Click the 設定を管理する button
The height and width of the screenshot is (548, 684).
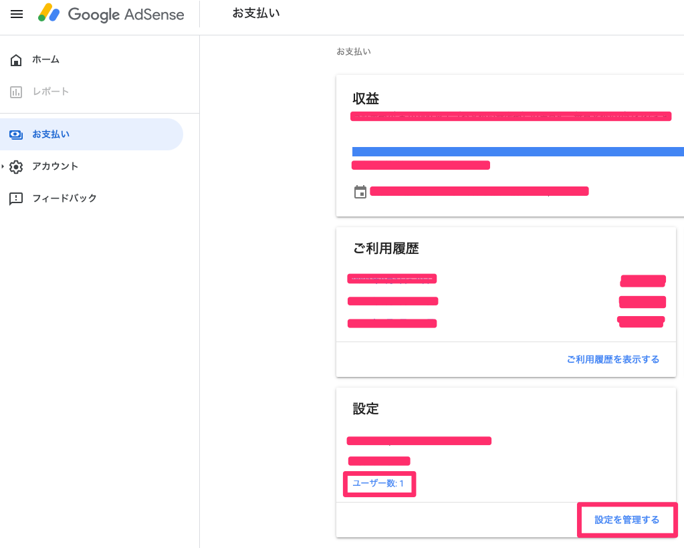pos(626,520)
